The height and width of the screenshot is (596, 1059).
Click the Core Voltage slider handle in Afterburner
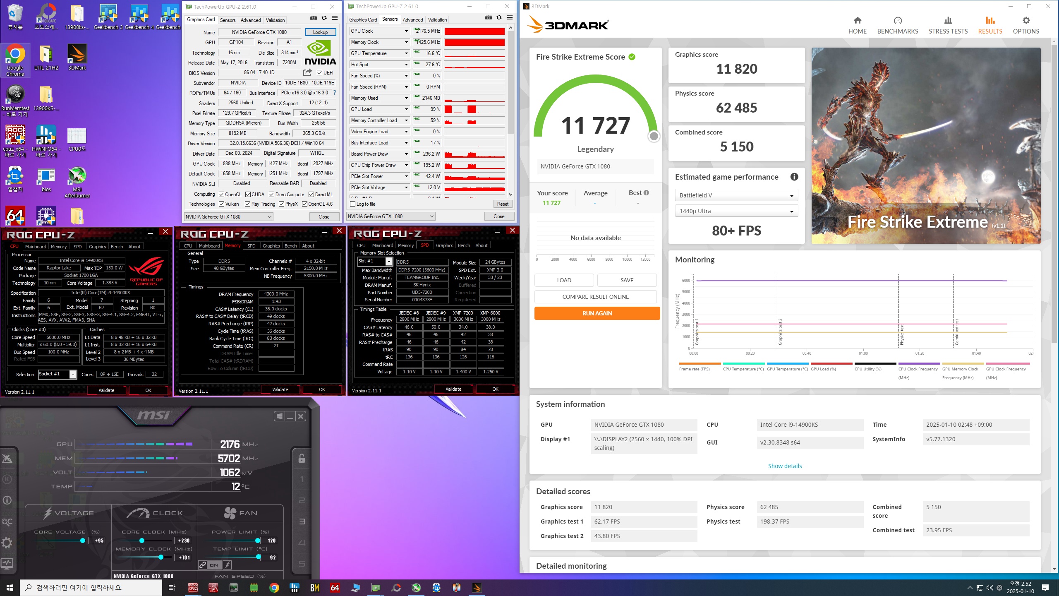tap(83, 541)
